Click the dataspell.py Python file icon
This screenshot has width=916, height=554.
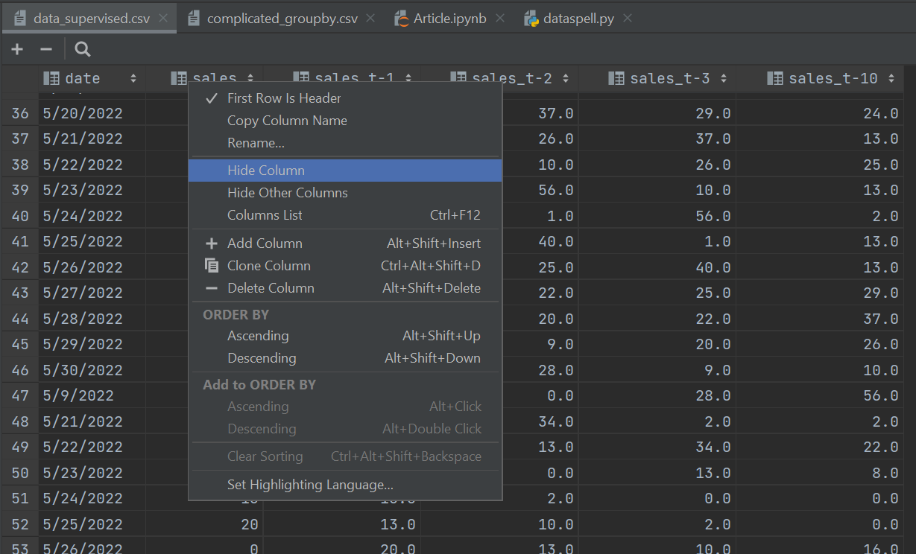click(531, 19)
